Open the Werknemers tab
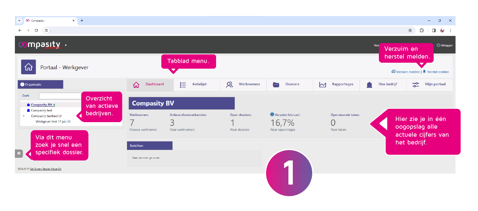478x211 pixels. [x=243, y=85]
